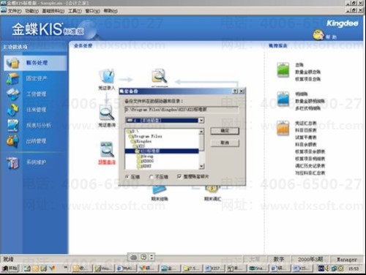
Task: Select the 不压缩 radio option
Action: (x=152, y=177)
